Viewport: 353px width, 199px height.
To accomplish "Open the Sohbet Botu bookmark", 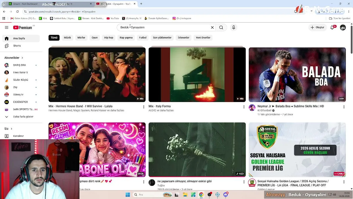I will pos(62,19).
